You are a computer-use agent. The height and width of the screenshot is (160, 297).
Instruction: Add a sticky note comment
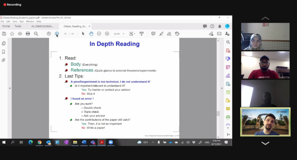click(153, 34)
